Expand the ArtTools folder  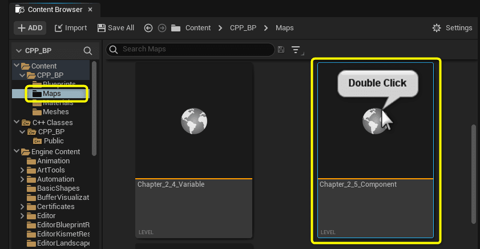coord(22,170)
